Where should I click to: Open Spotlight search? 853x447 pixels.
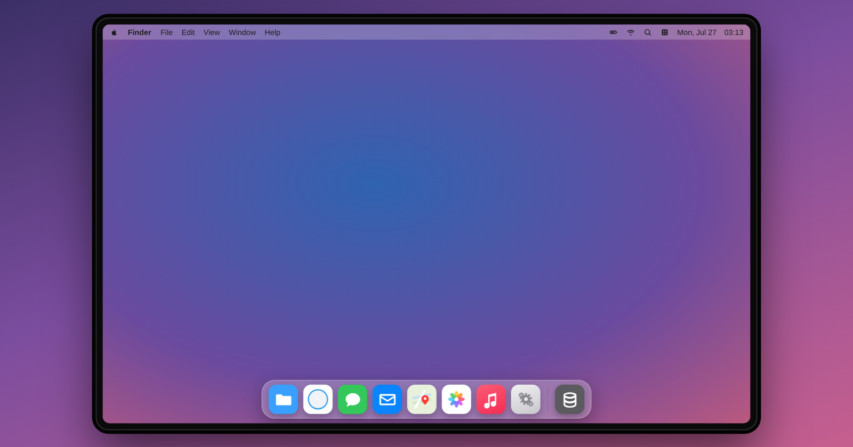[x=648, y=32]
